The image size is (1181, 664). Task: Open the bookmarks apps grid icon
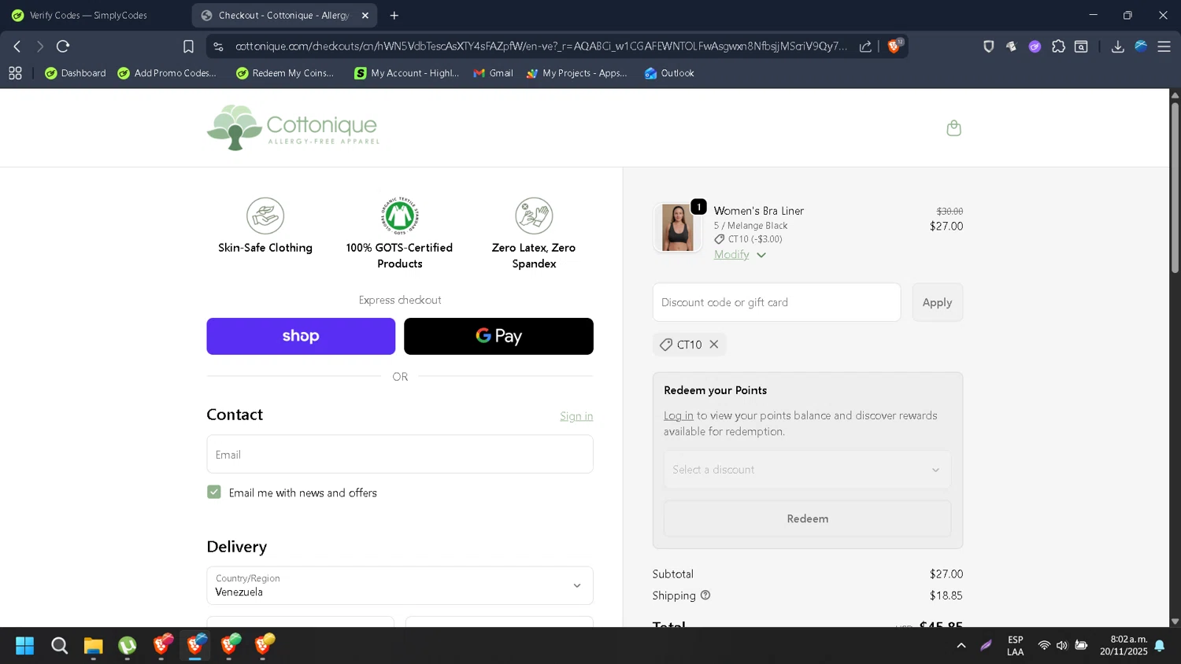tap(15, 73)
